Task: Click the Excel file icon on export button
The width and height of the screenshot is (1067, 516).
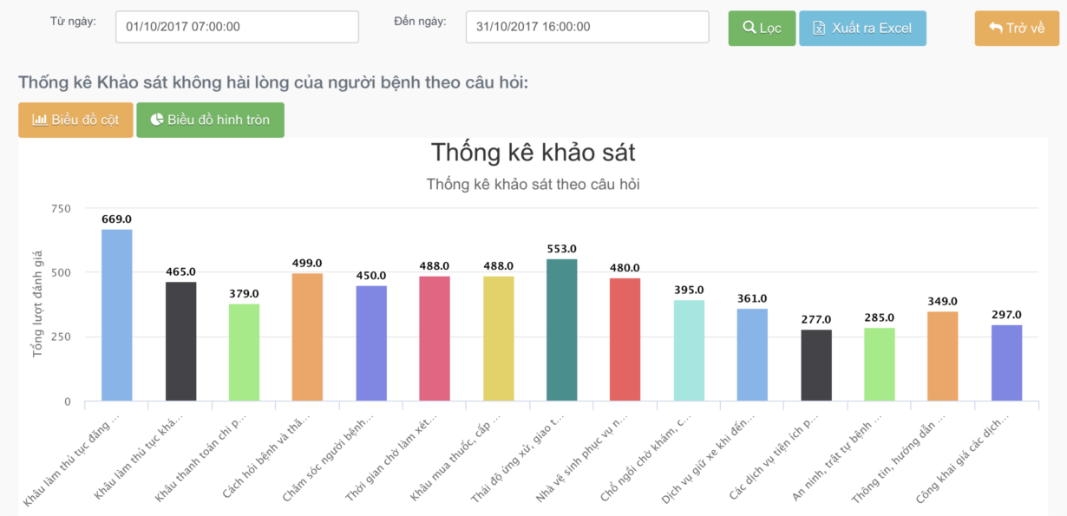Action: tap(819, 28)
